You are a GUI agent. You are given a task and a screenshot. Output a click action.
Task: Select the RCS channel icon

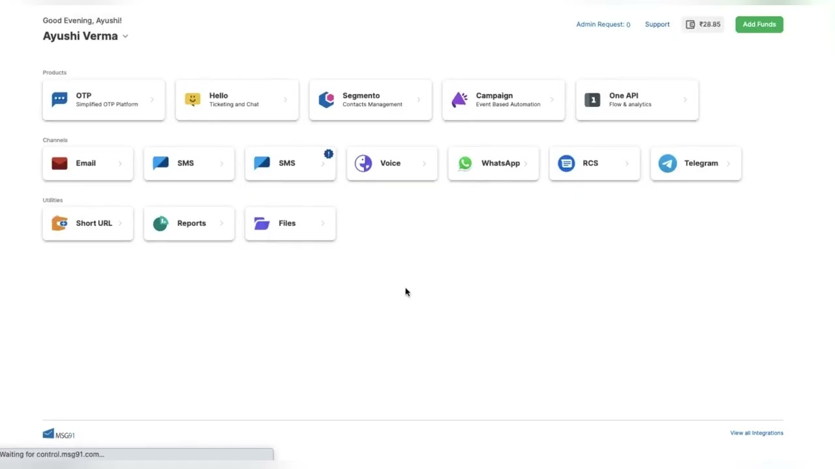tap(566, 163)
